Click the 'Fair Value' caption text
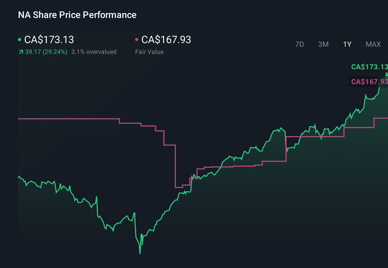Image resolution: width=388 pixels, height=268 pixels. (x=149, y=52)
